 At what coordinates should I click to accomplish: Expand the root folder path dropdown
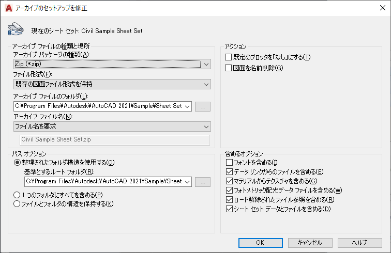pyautogui.click(x=187, y=182)
